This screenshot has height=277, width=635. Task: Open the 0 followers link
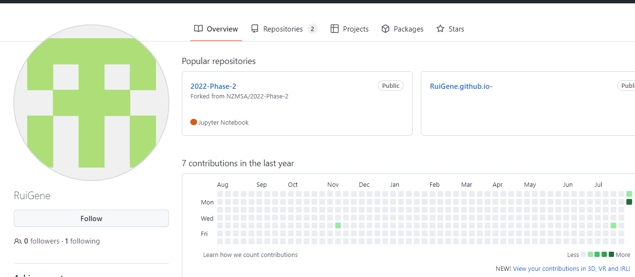(42, 241)
